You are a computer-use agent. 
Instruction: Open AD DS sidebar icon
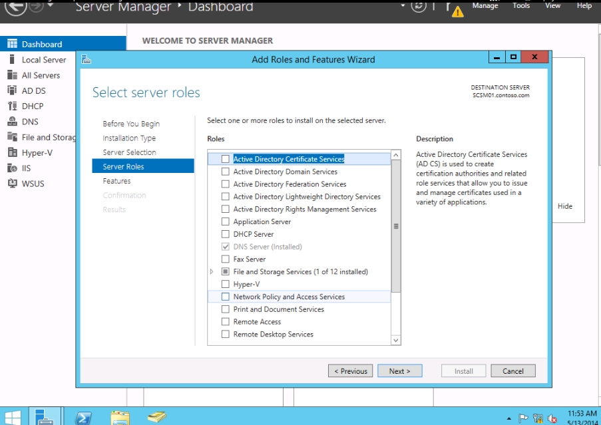coord(11,90)
